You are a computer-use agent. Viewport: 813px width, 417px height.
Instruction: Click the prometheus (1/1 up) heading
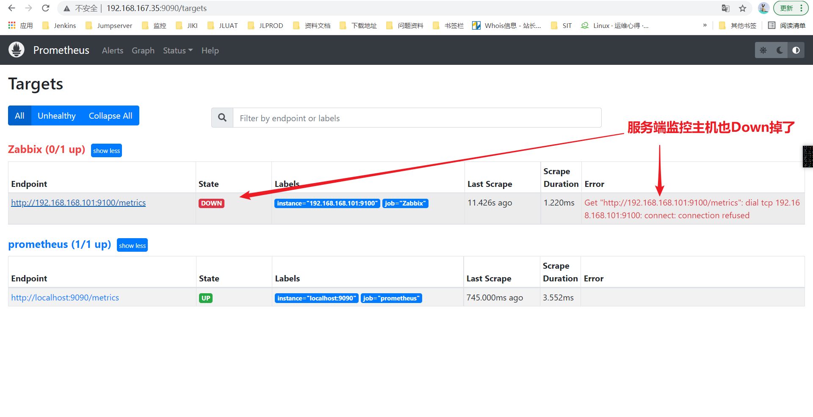60,244
